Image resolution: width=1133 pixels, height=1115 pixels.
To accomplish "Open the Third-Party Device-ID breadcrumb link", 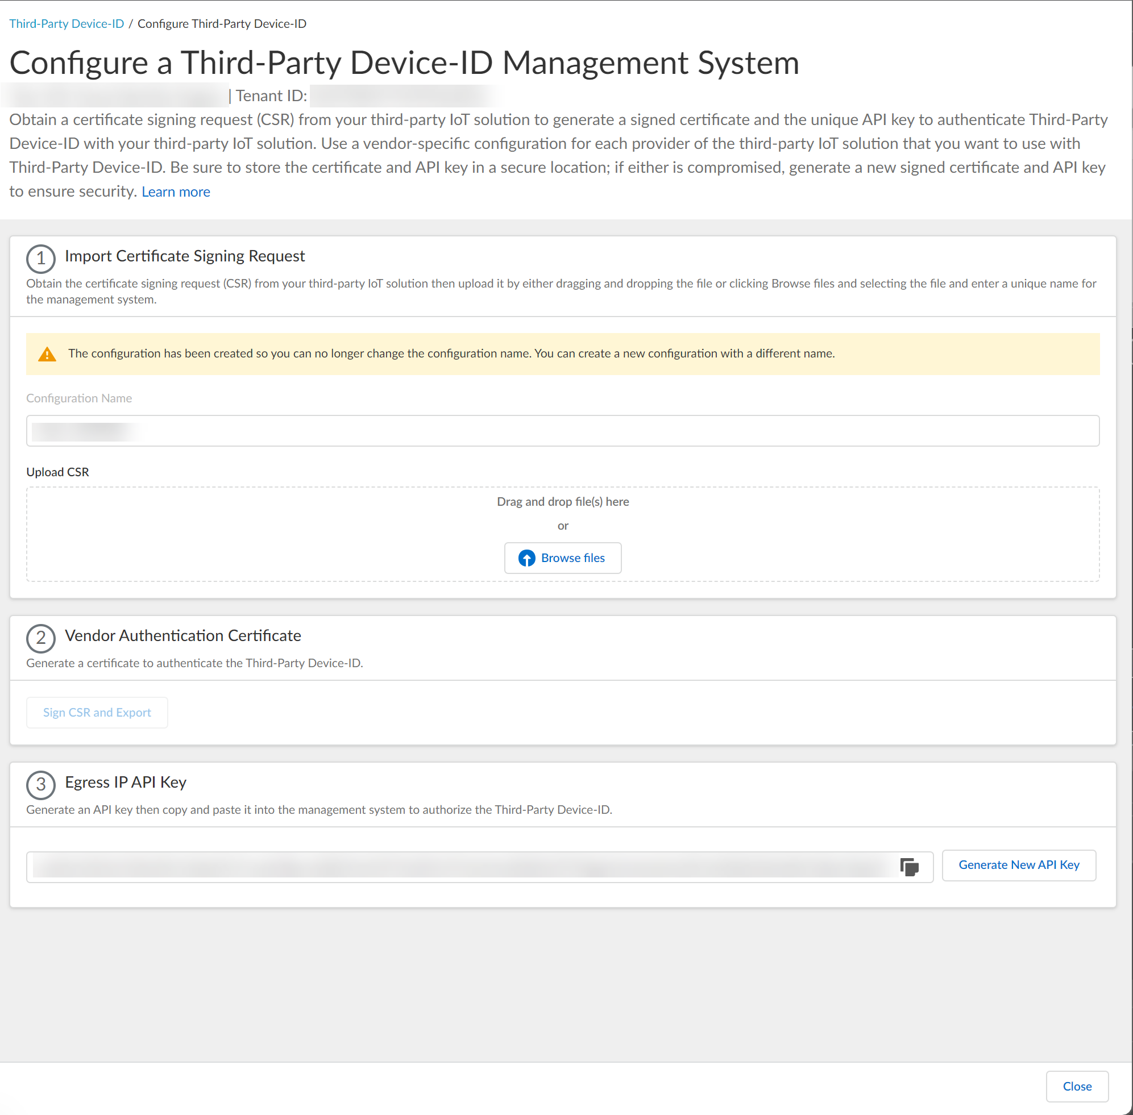I will click(66, 23).
